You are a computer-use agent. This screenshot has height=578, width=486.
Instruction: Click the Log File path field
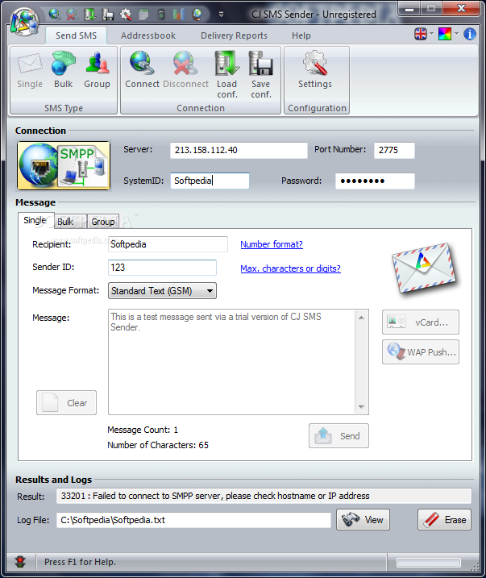click(193, 520)
